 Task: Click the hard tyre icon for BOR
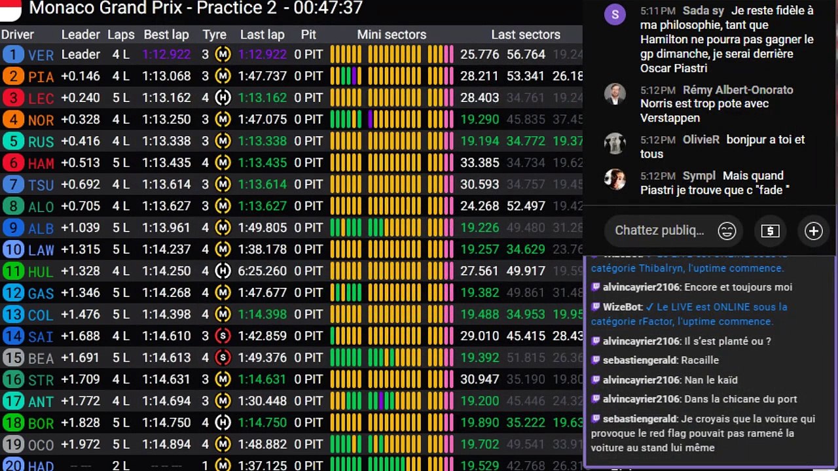[x=223, y=422]
